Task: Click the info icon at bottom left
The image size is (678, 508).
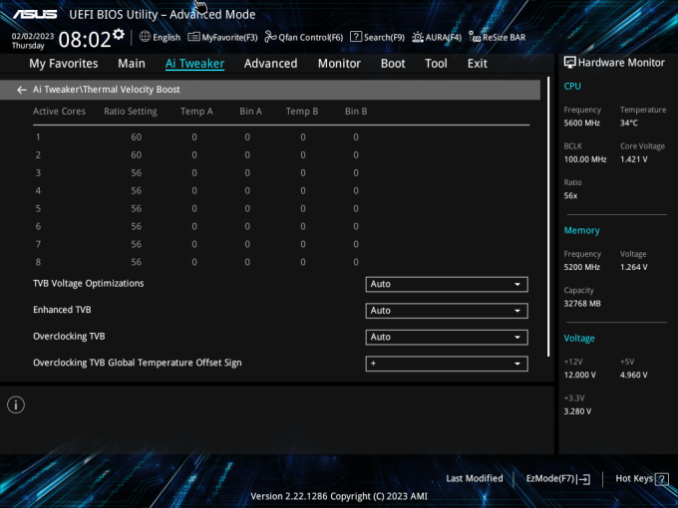Action: point(16,404)
